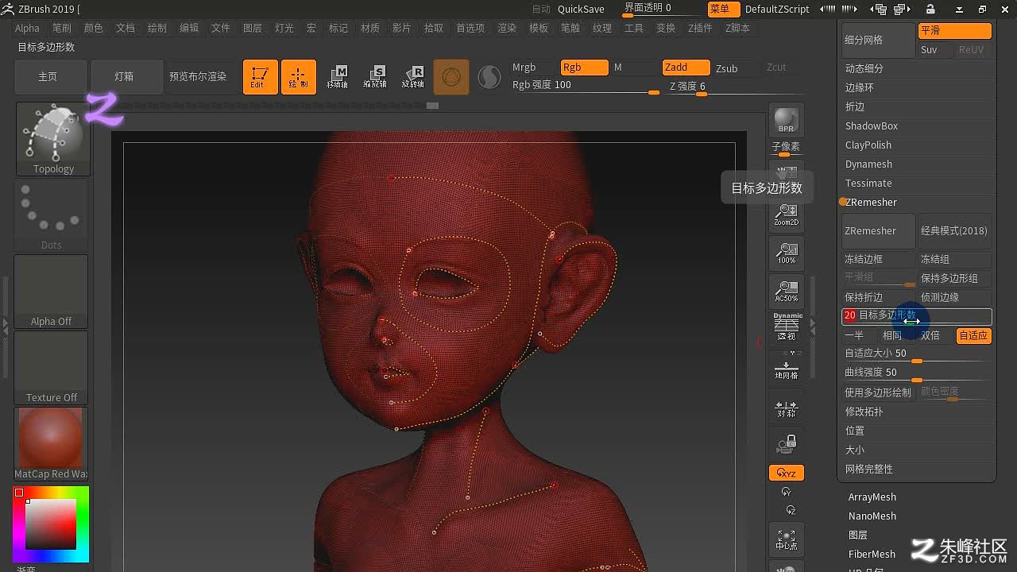The image size is (1017, 572).
Task: Open the 颜色 (Color) menu
Action: [93, 28]
